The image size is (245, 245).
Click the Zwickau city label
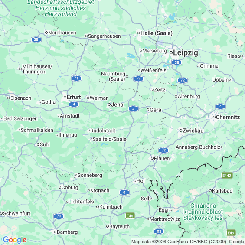point(193,131)
